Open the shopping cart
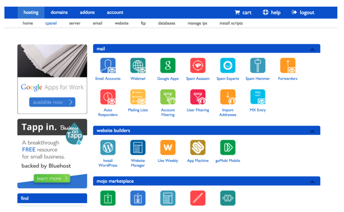This screenshot has height=212, width=344. pyautogui.click(x=243, y=12)
